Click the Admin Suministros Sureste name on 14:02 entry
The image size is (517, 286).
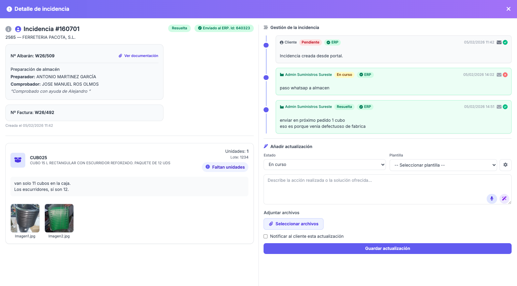[x=308, y=75]
